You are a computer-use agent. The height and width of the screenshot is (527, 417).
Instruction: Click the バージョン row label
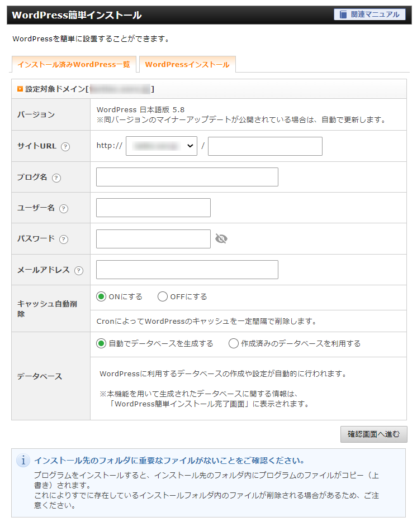36,114
